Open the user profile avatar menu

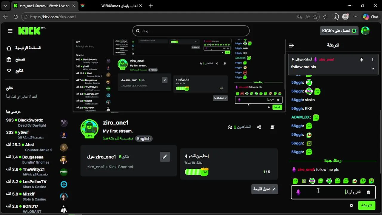365,31
